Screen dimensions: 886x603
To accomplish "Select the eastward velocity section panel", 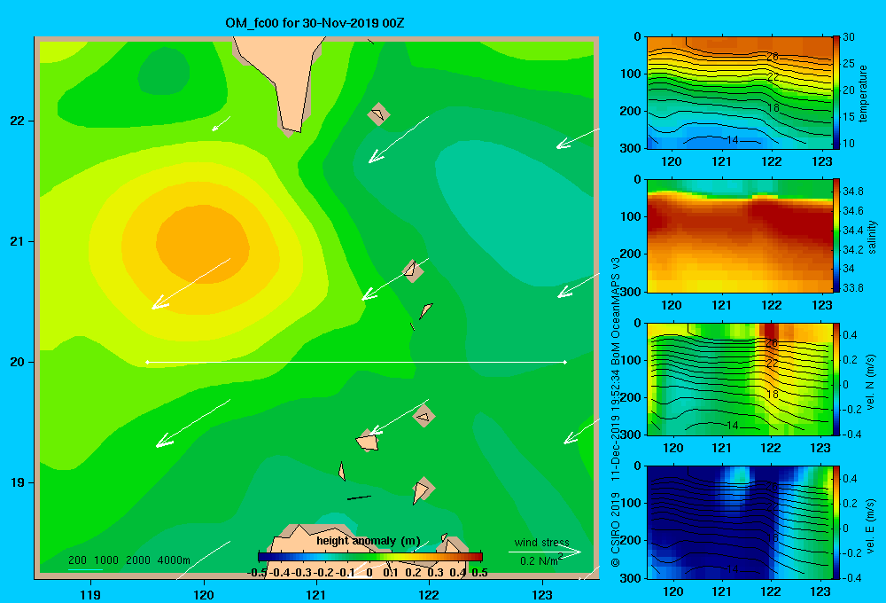I will coord(739,522).
